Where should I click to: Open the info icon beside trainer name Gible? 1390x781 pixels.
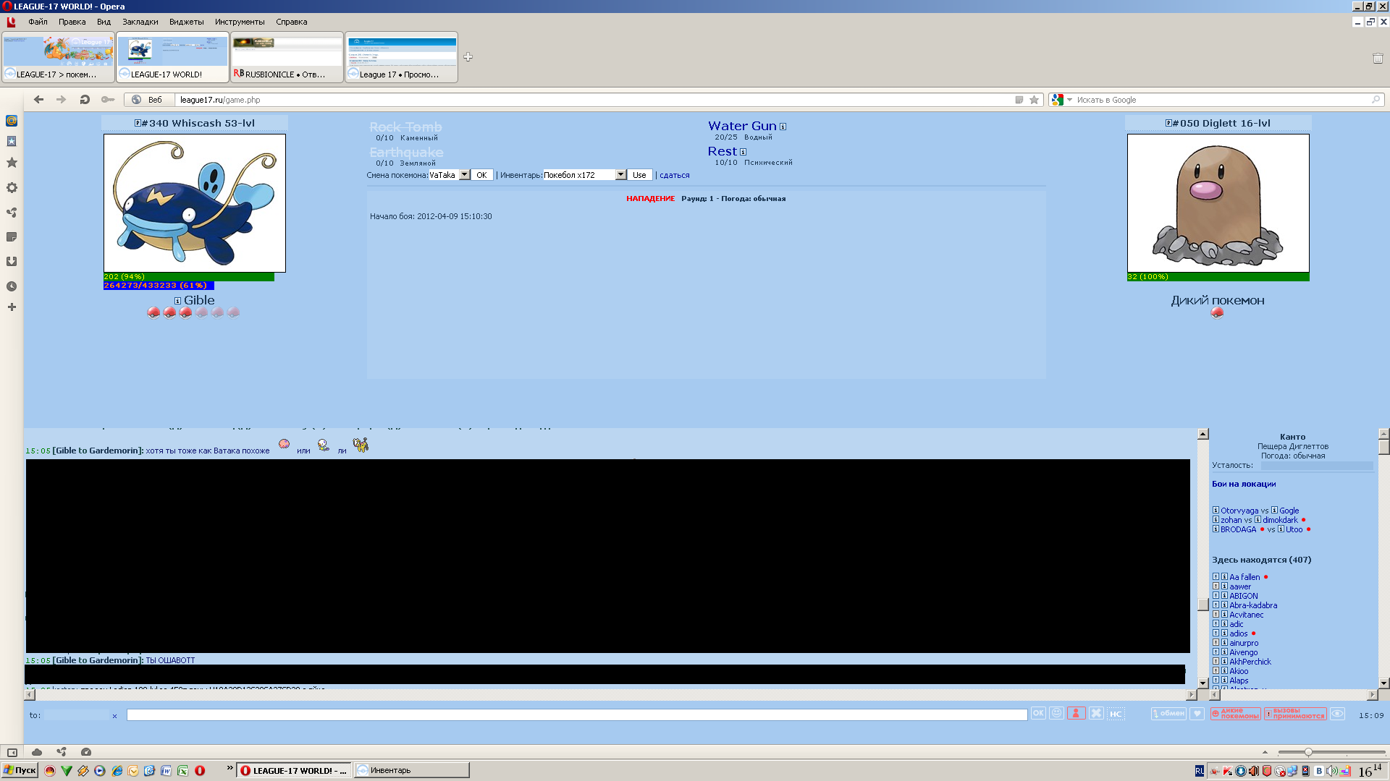tap(177, 301)
